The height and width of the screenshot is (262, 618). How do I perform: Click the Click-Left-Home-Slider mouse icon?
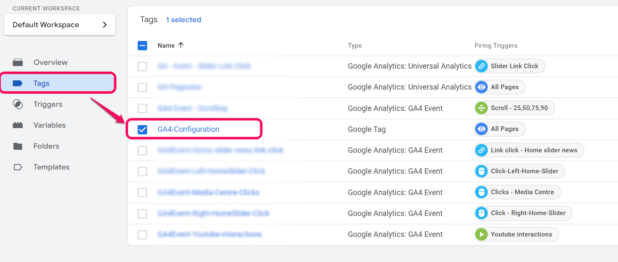pyautogui.click(x=482, y=171)
